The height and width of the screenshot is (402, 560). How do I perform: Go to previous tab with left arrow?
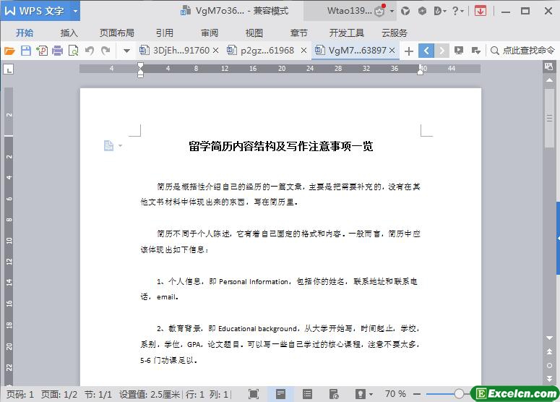pos(426,51)
